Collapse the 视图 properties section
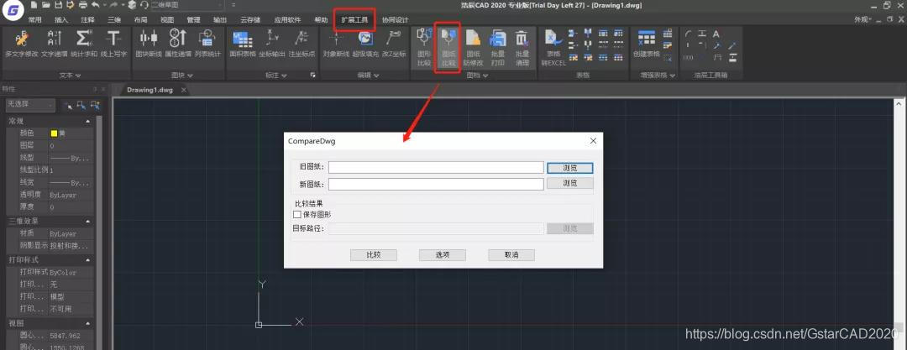This screenshot has height=350, width=907. click(88, 323)
